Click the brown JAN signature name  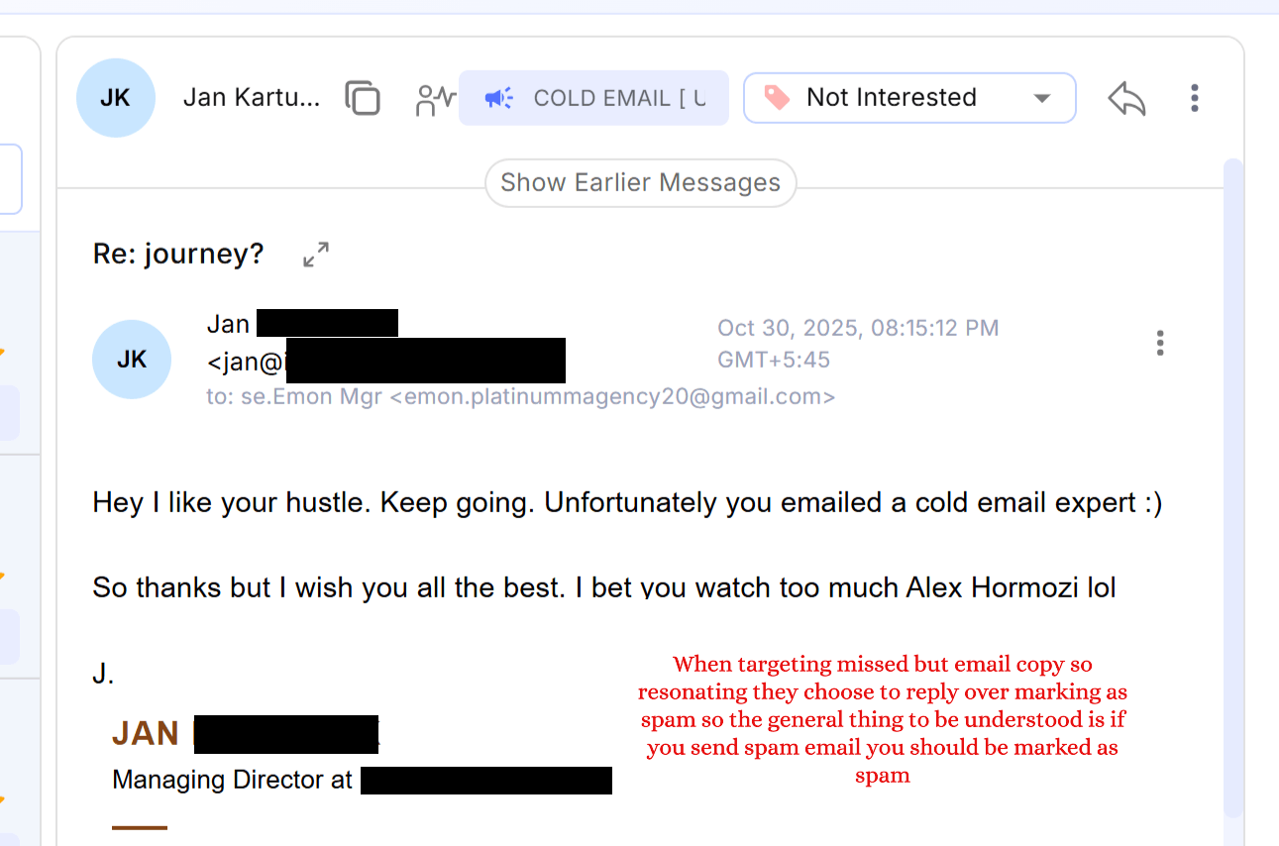146,734
